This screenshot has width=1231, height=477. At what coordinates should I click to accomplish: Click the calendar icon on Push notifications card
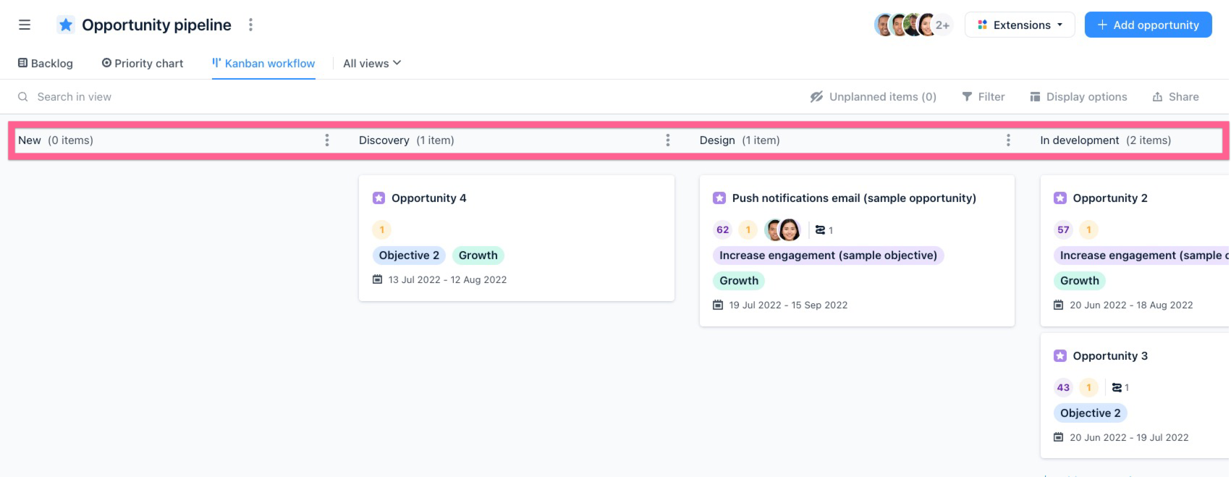click(718, 305)
